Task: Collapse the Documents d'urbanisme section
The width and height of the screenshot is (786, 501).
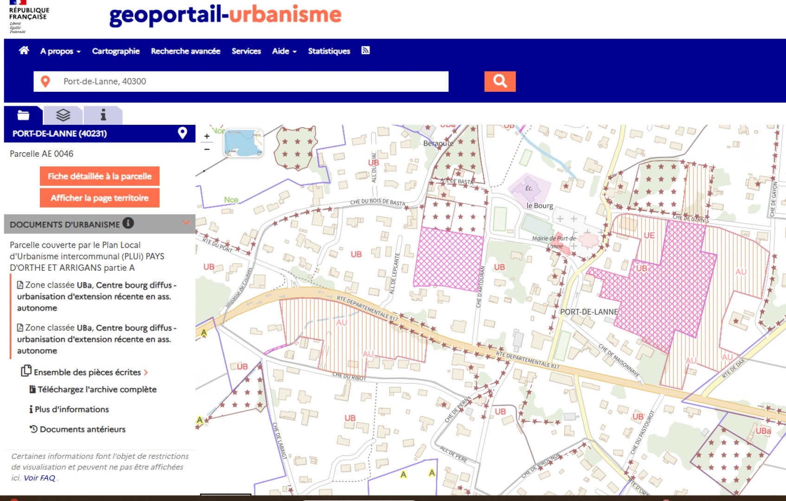Action: coord(186,223)
